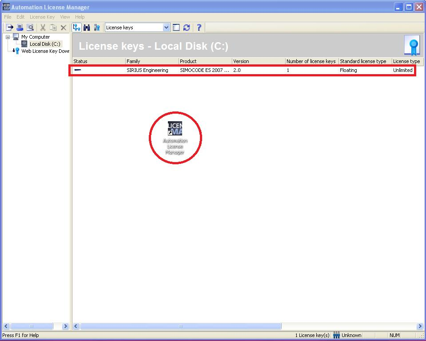Click the '1 License key(s)' status text
Screen dimensions: 426x341
click(312, 335)
